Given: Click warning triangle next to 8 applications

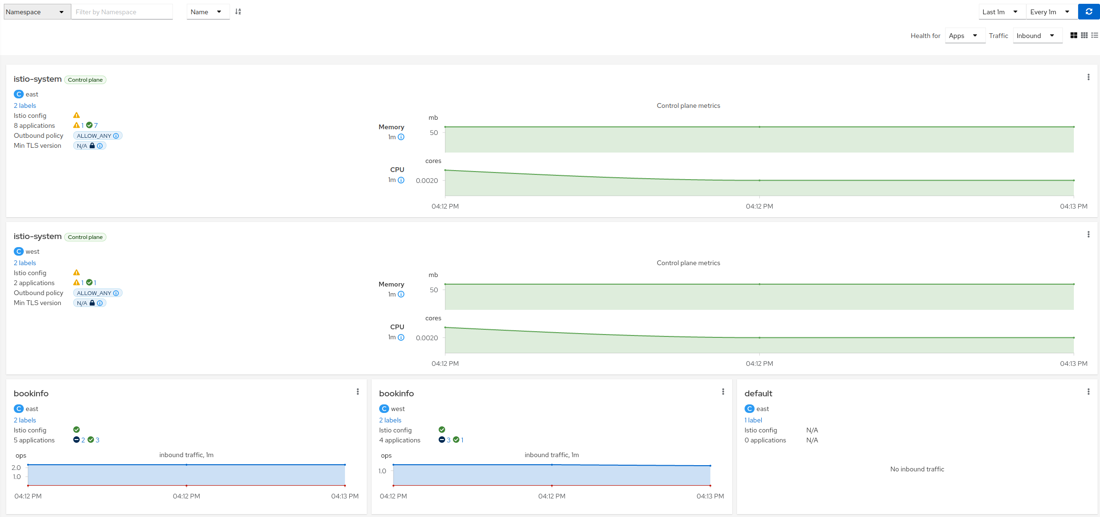Looking at the screenshot, I should [x=77, y=125].
